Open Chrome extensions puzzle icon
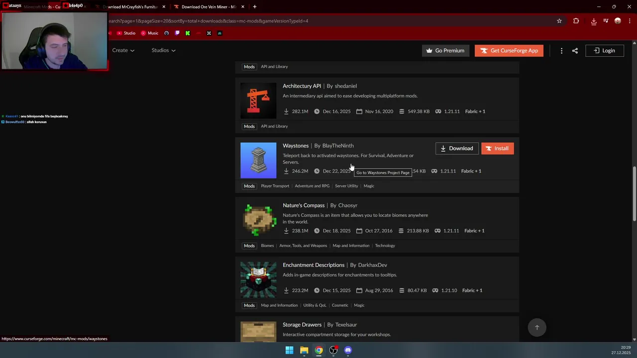The height and width of the screenshot is (358, 637). click(576, 21)
